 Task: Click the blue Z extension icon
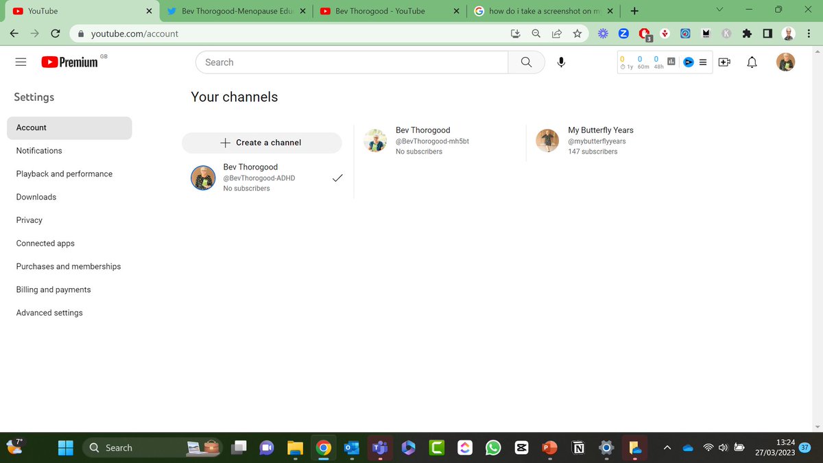623,33
